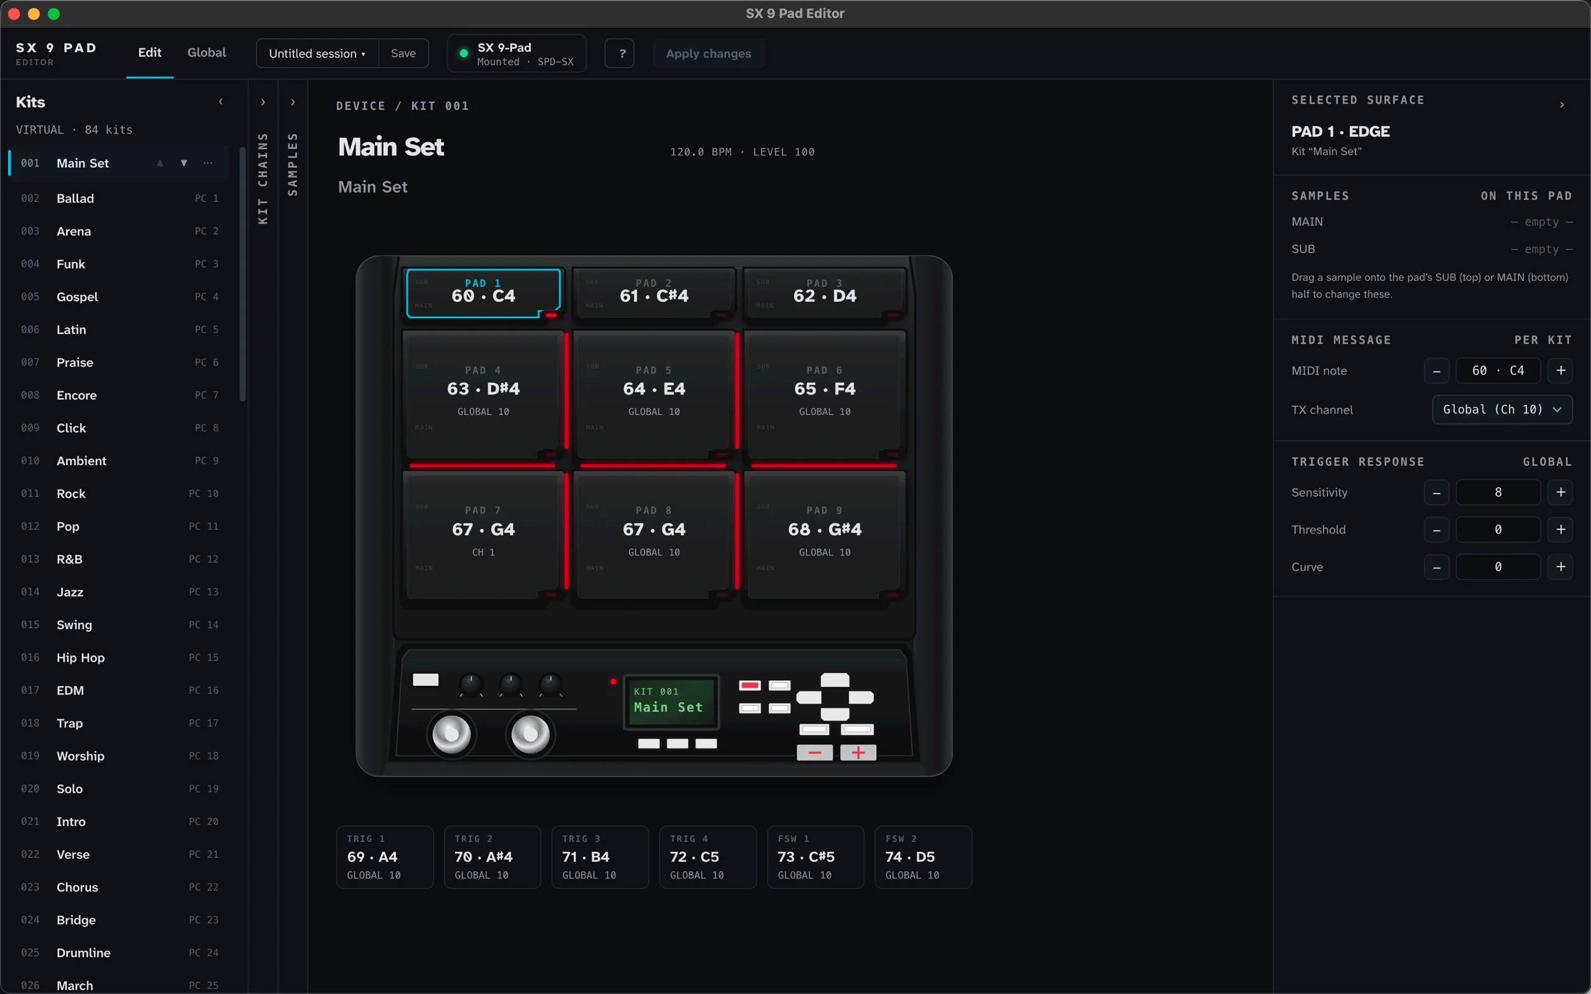1591x994 pixels.
Task: Select kit 002 Ballad
Action: 118,199
